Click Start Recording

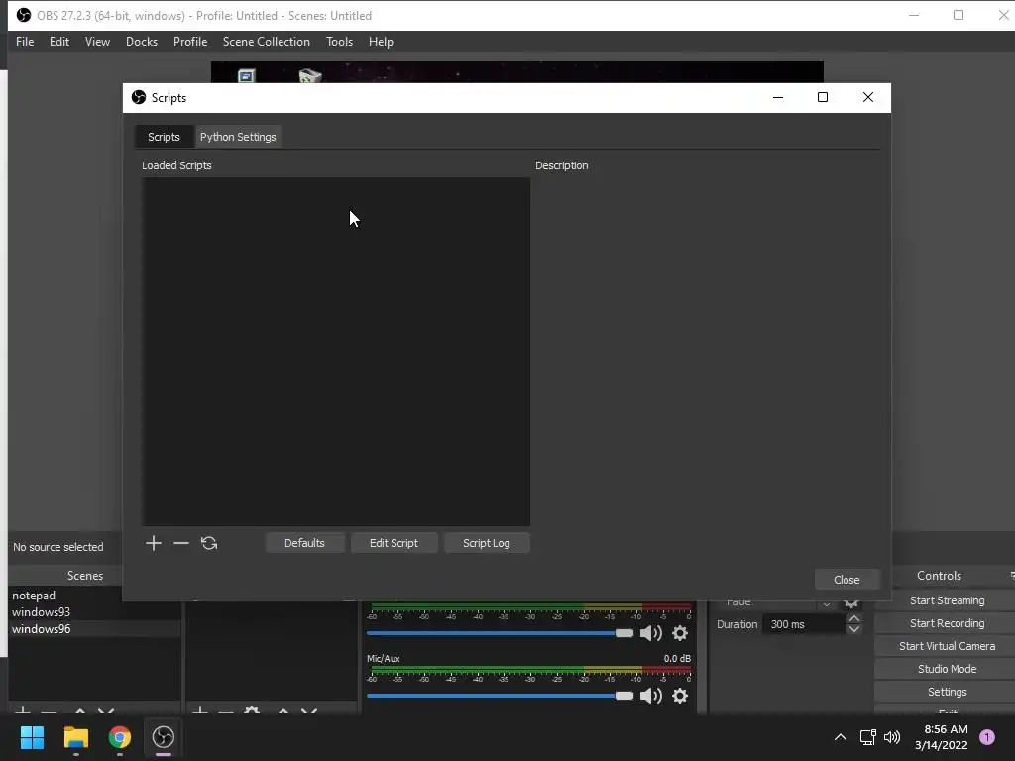tap(947, 623)
